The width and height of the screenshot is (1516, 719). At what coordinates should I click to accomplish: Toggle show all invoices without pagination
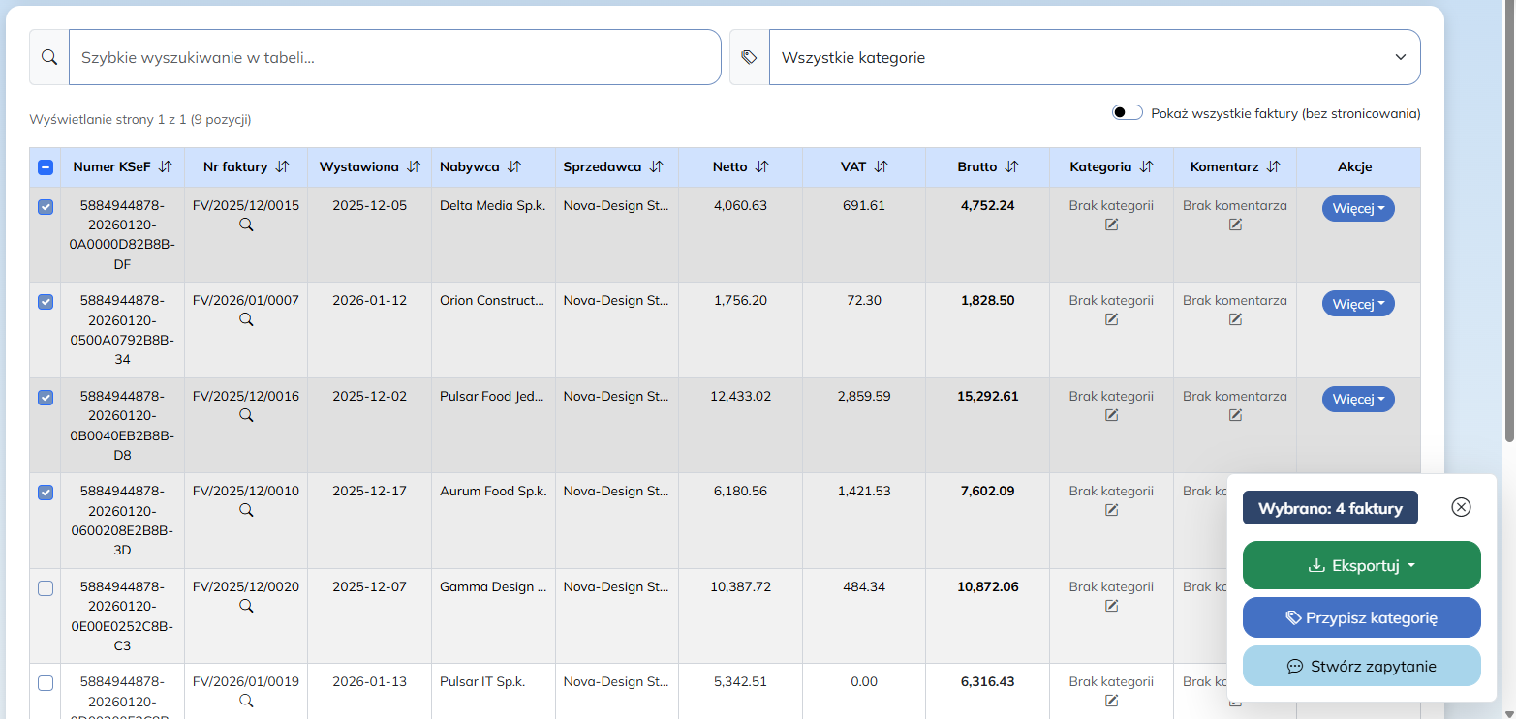coord(1128,113)
